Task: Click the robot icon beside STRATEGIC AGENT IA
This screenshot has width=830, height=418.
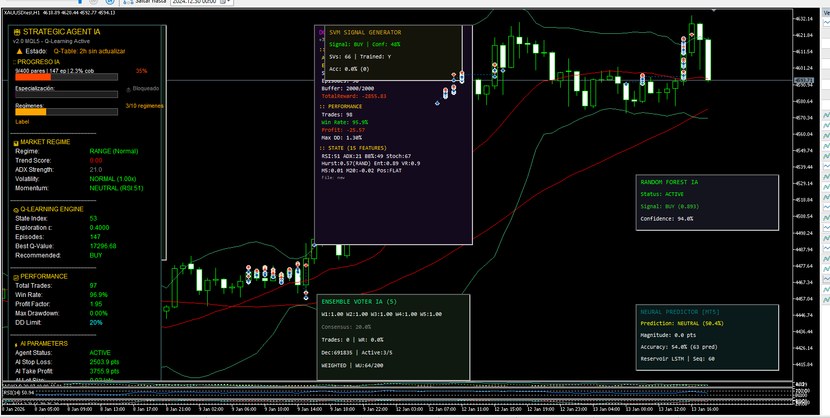Action: click(x=17, y=32)
